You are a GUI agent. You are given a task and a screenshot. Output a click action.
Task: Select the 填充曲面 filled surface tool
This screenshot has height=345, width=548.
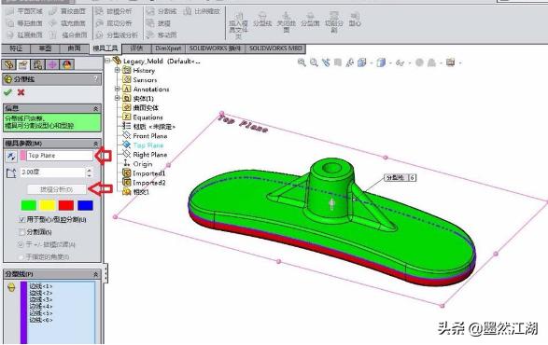click(68, 23)
